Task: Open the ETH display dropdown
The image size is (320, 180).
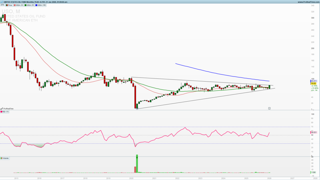Action: pos(2,5)
